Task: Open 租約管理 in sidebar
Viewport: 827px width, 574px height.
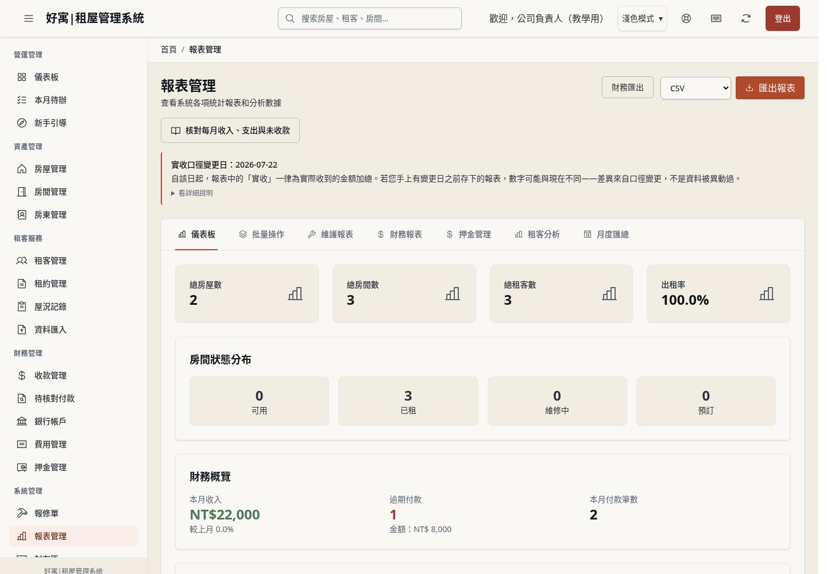Action: pos(74,284)
